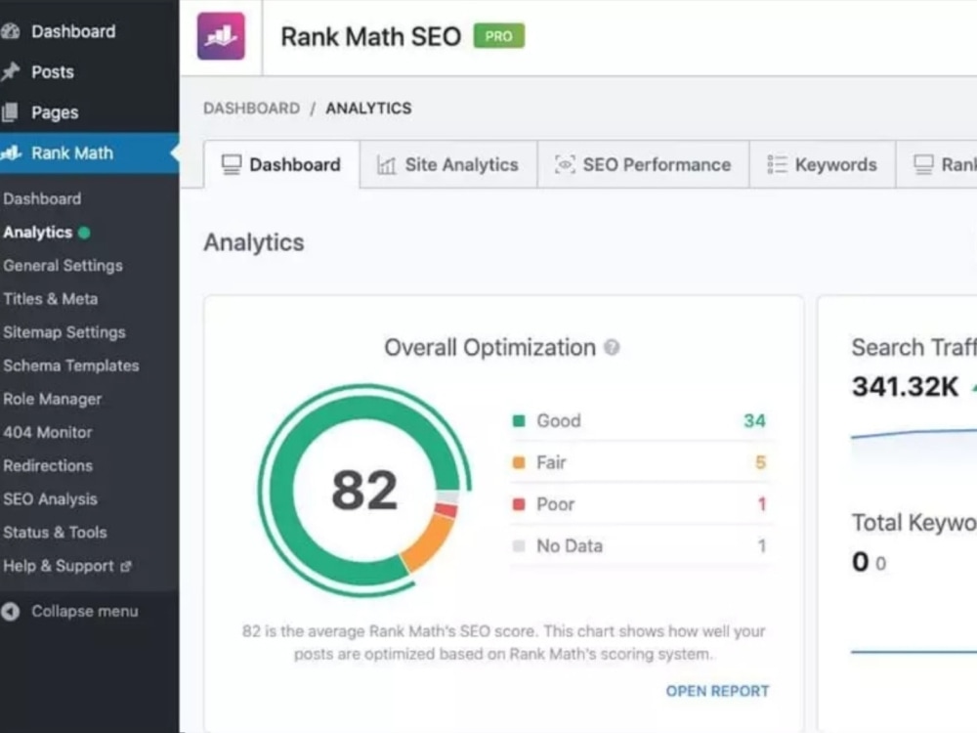
Task: Open the Analytics submenu item
Action: click(38, 233)
